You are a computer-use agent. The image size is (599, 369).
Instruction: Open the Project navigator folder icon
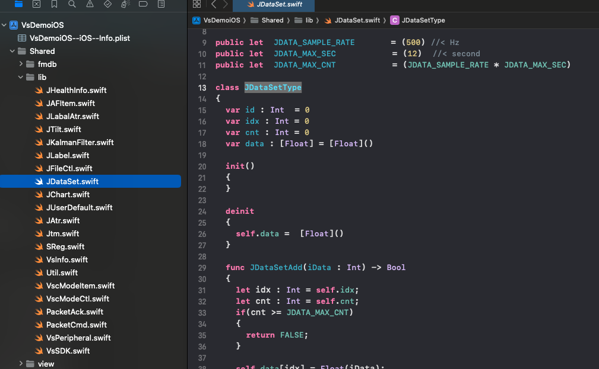[x=18, y=4]
